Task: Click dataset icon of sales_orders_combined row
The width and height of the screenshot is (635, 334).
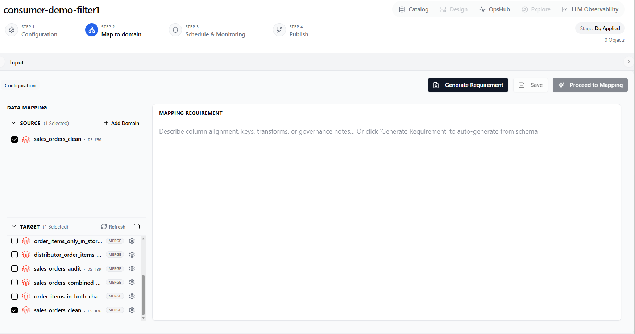Action: pos(26,282)
